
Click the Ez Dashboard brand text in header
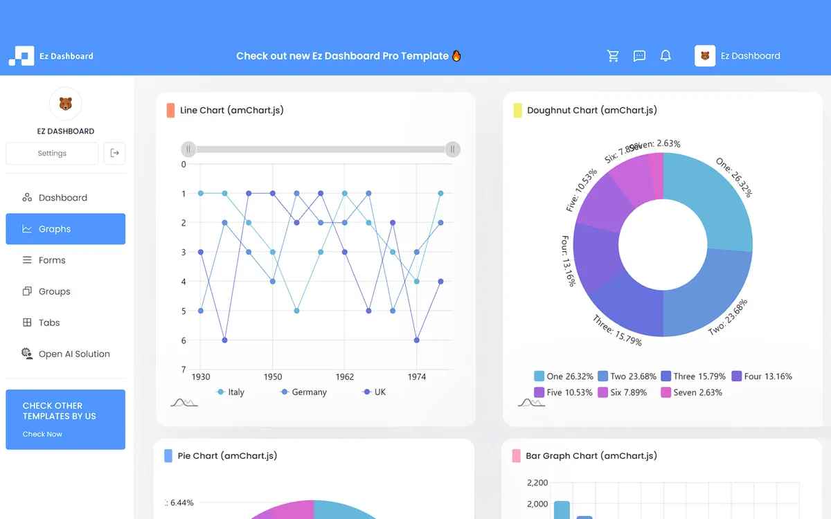(66, 56)
